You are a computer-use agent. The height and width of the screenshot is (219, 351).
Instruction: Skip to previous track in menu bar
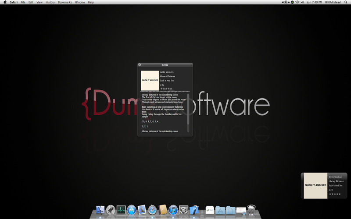(x=283, y=2)
